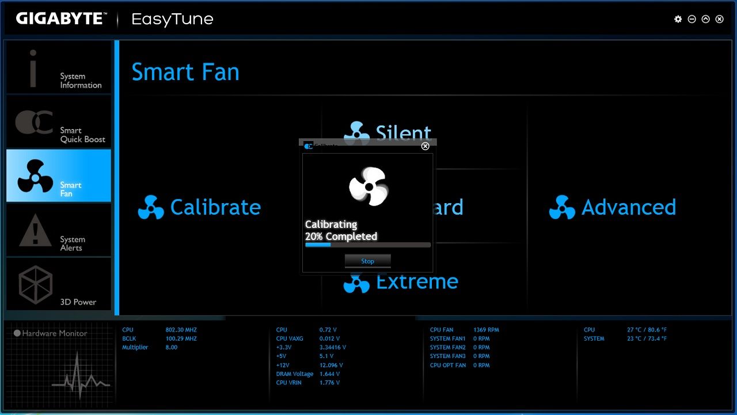Click the Silent fan icon
Viewport: 737px width, 415px height.
pyautogui.click(x=357, y=132)
